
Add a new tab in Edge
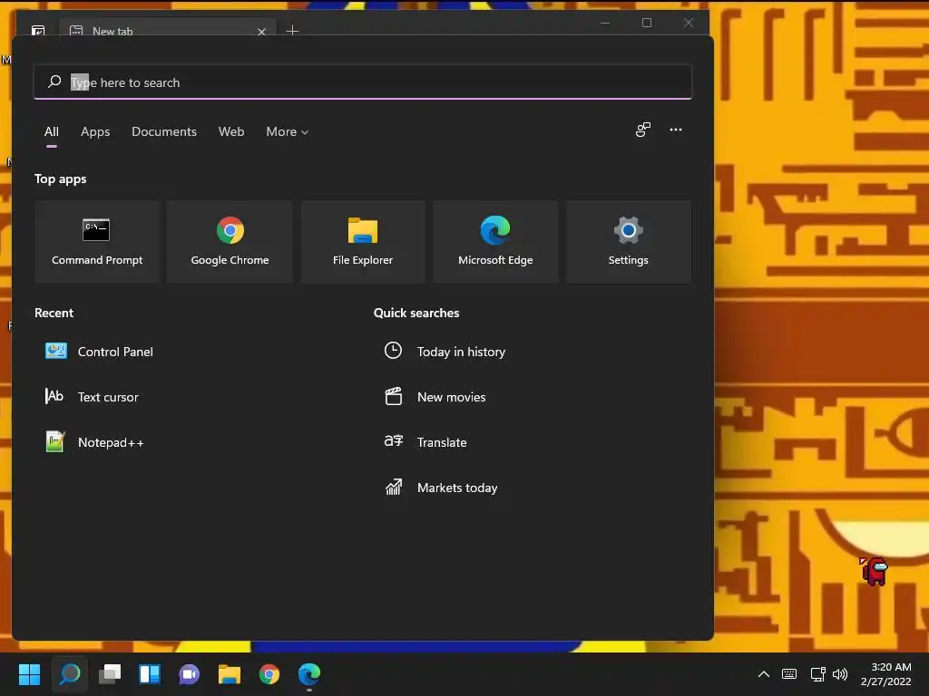[x=292, y=30]
